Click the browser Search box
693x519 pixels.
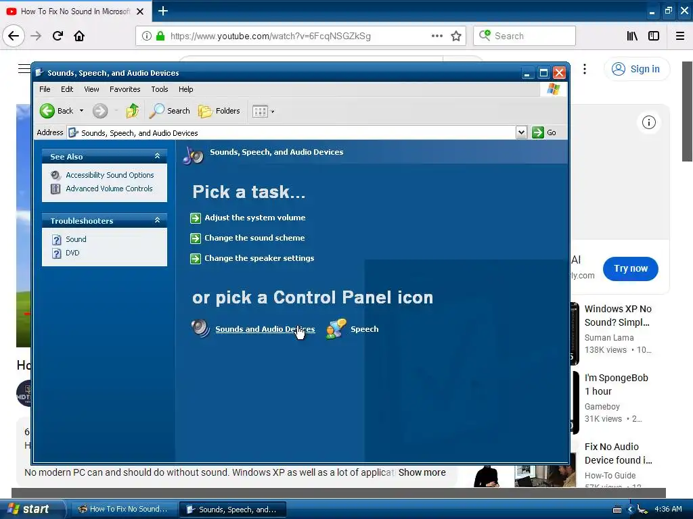(524, 36)
